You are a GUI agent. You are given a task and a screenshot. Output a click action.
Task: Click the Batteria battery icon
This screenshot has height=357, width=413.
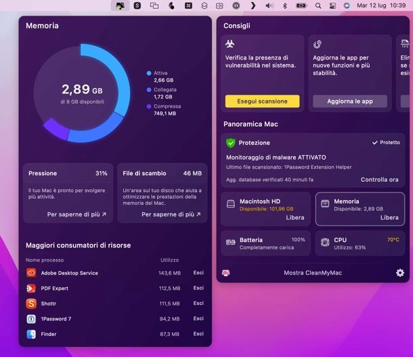tap(231, 242)
